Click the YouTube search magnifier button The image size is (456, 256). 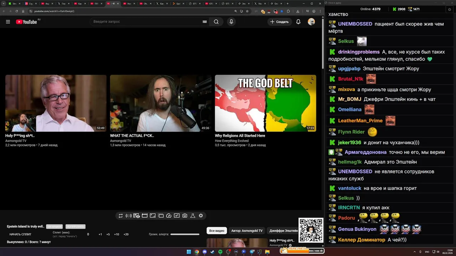[x=216, y=22]
